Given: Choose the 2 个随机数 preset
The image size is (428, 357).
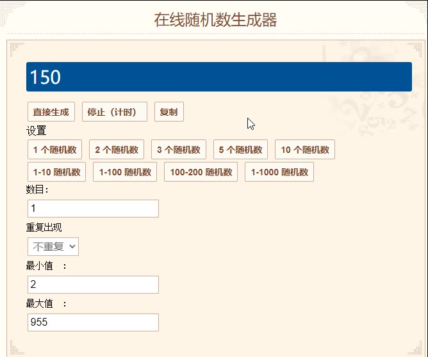Looking at the screenshot, I should pyautogui.click(x=117, y=150).
